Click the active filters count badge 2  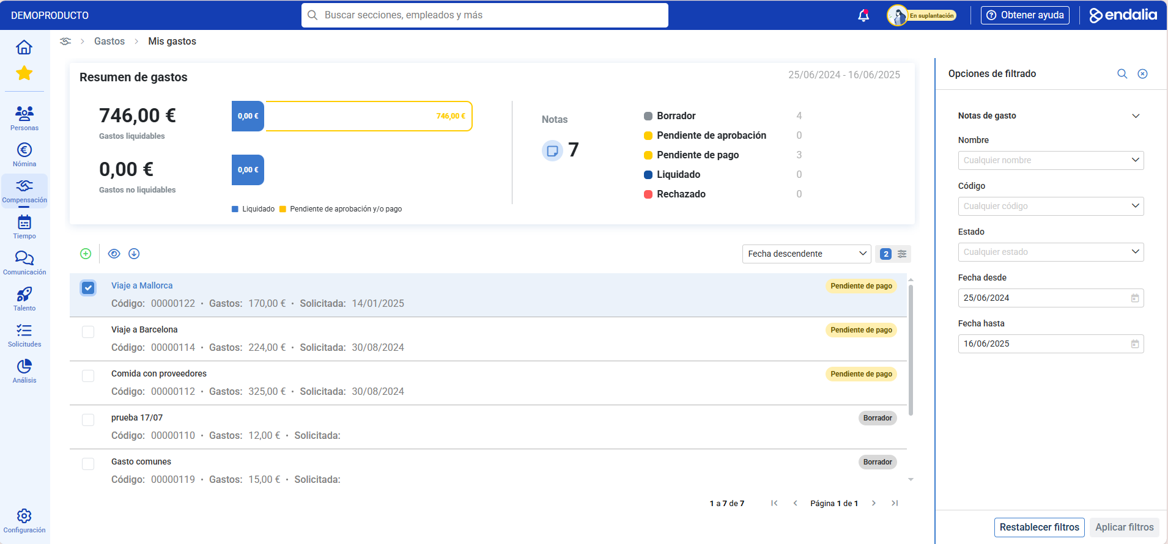(885, 254)
